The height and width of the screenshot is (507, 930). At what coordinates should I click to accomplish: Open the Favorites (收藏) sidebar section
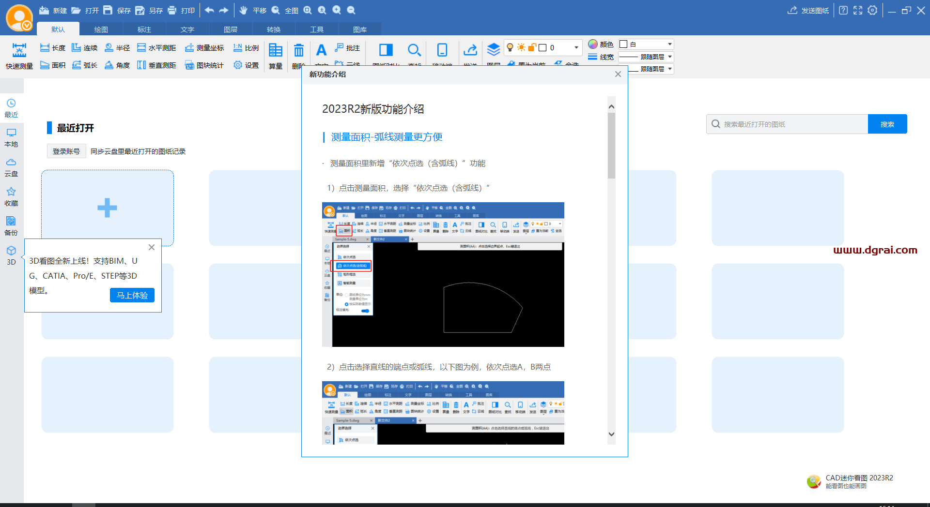[x=11, y=197]
